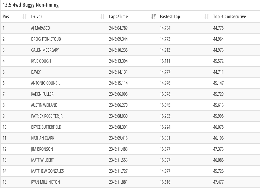This screenshot has height=188, width=260.
Task: Click KADEN FULLER's fastest lap 15.078
Action: 165,94
